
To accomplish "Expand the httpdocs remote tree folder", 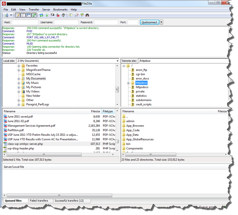I will (128, 83).
